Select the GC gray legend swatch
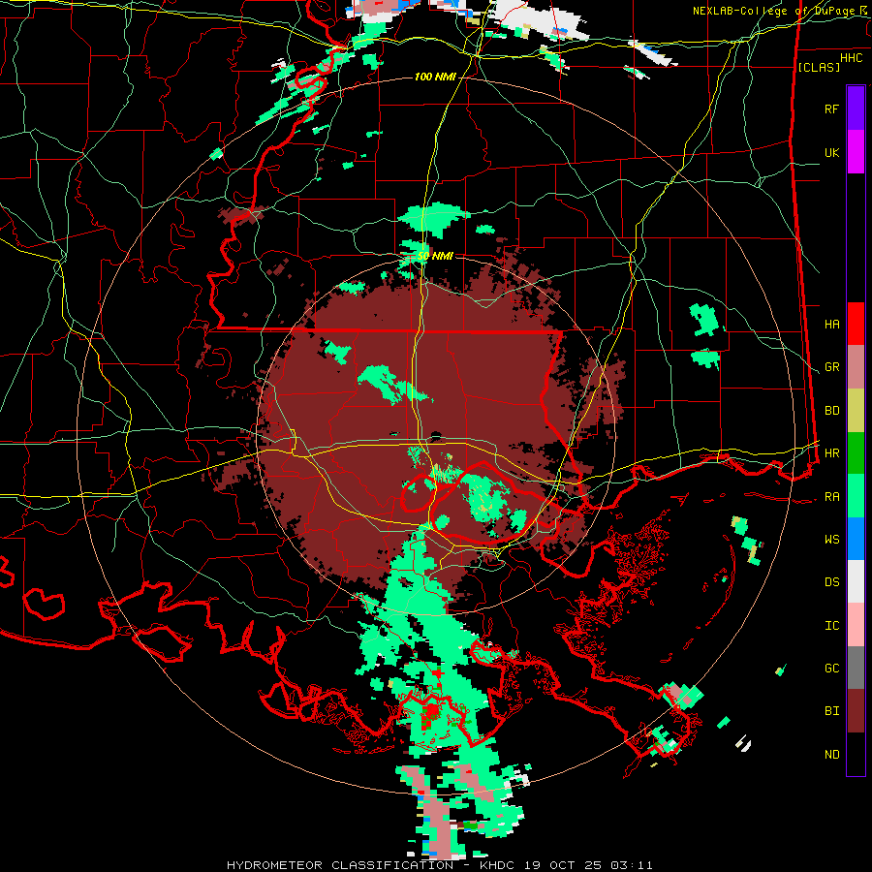The height and width of the screenshot is (872, 872). click(x=856, y=668)
